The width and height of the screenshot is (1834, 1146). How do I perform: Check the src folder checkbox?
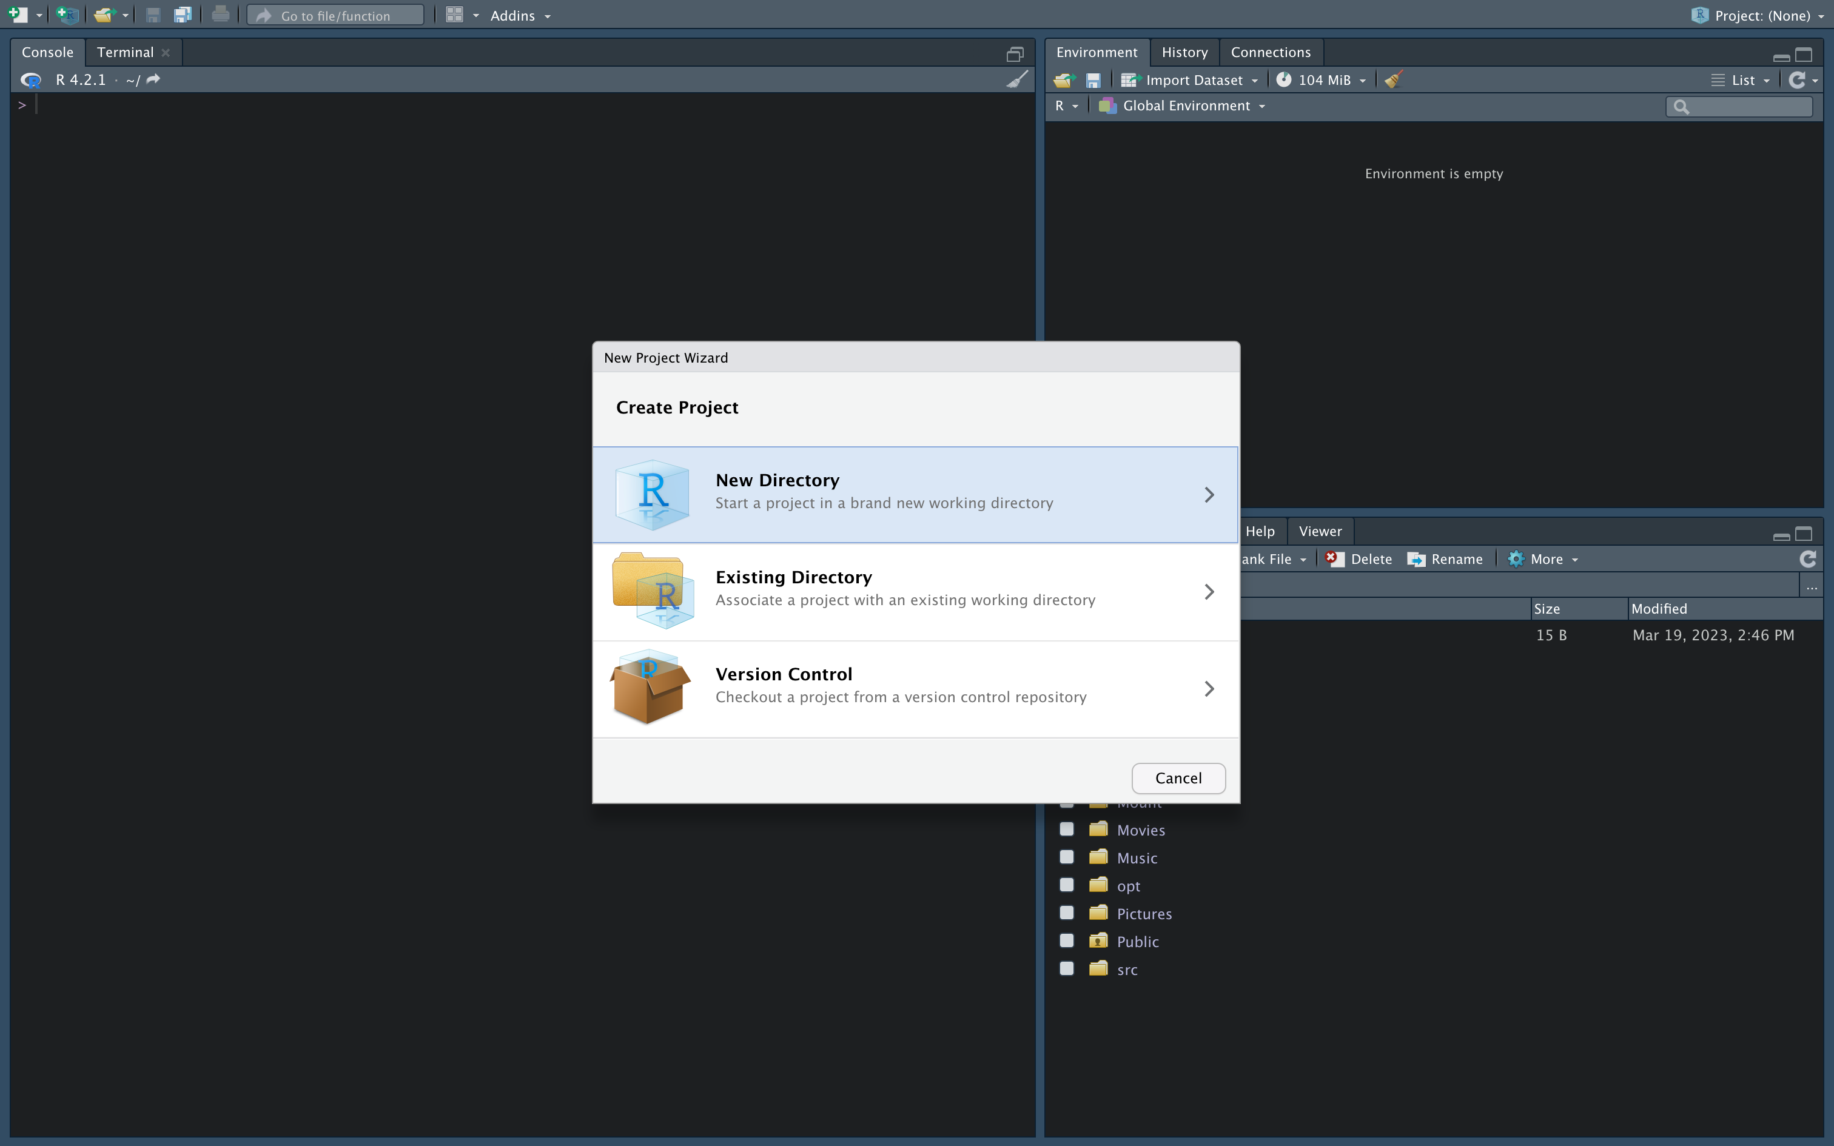pos(1066,969)
